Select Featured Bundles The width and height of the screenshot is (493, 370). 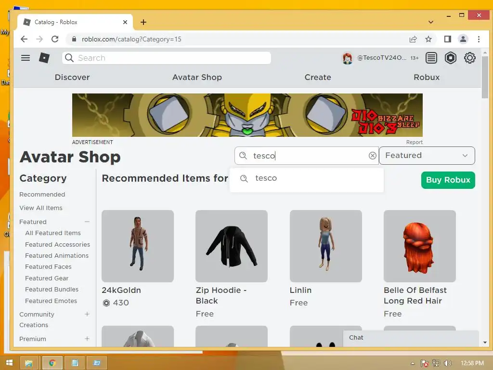[x=52, y=289]
